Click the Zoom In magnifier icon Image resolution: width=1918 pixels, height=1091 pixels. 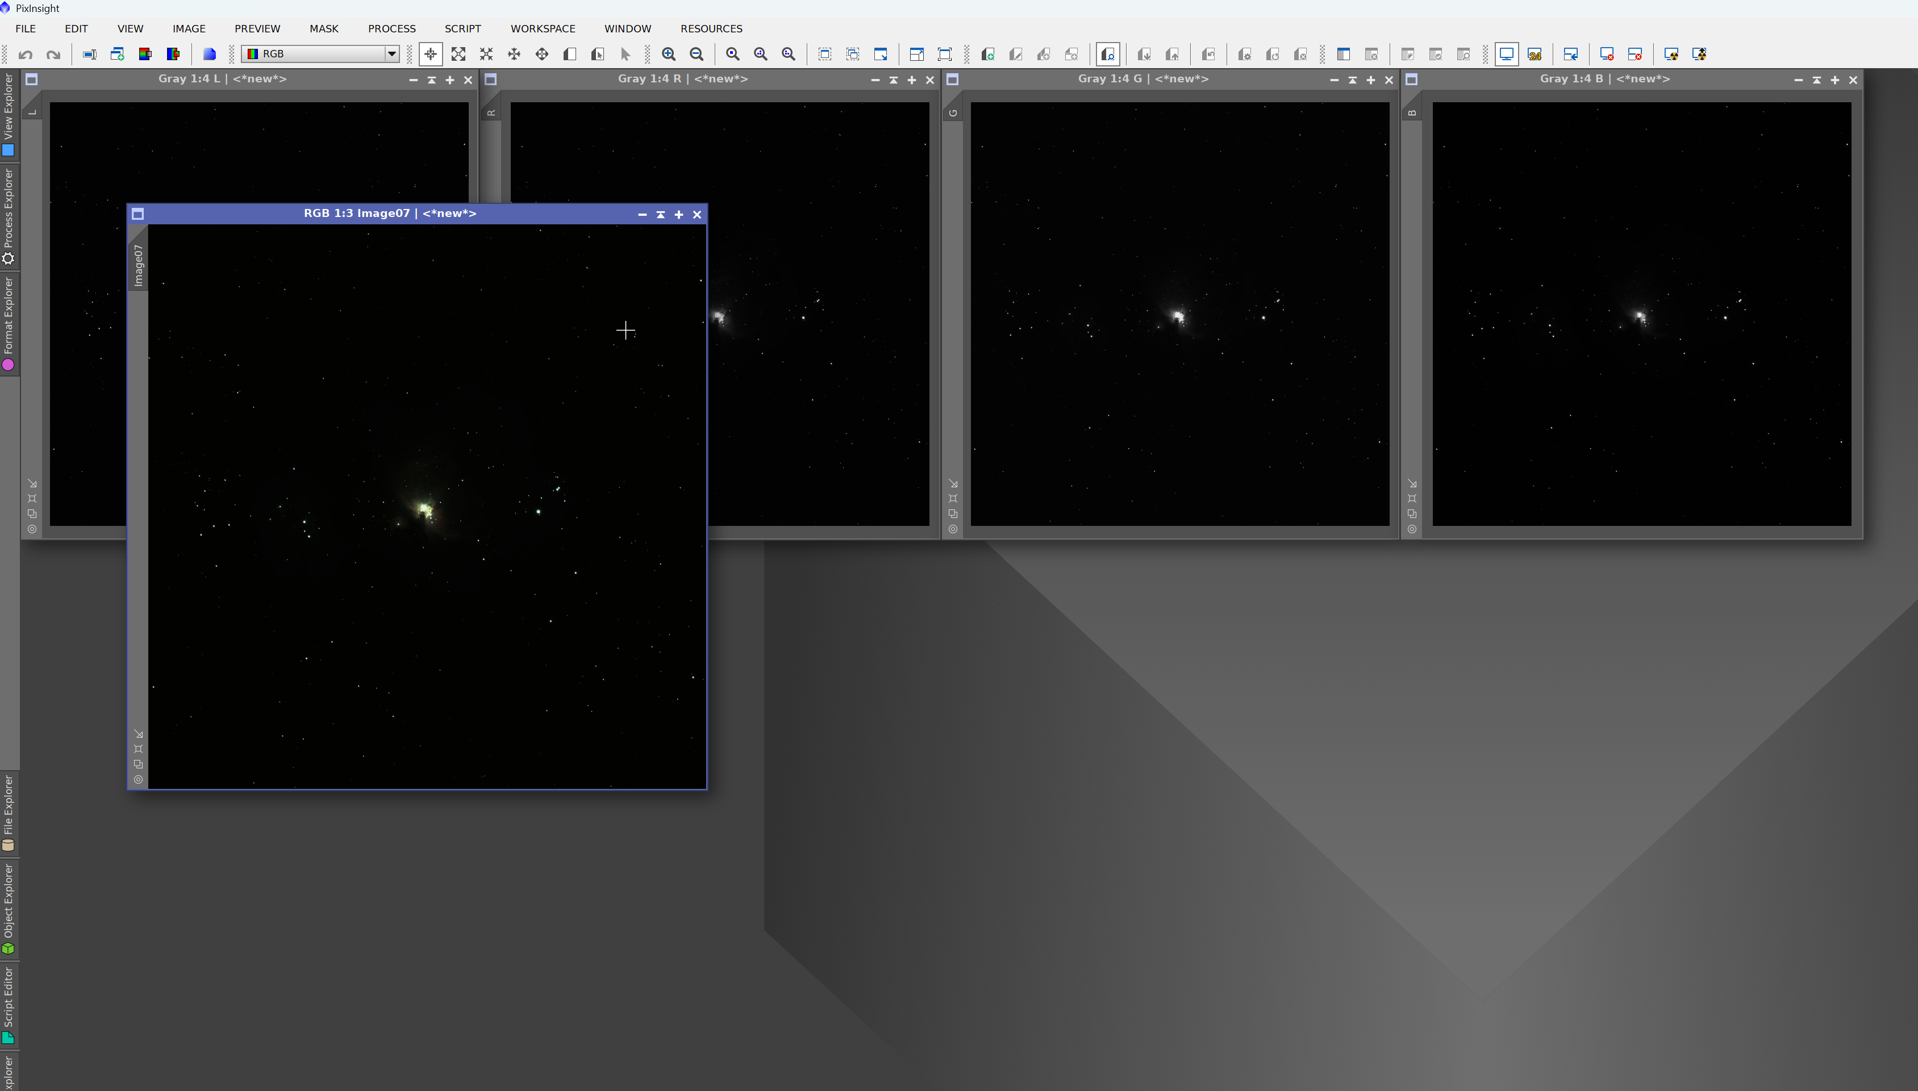point(669,54)
